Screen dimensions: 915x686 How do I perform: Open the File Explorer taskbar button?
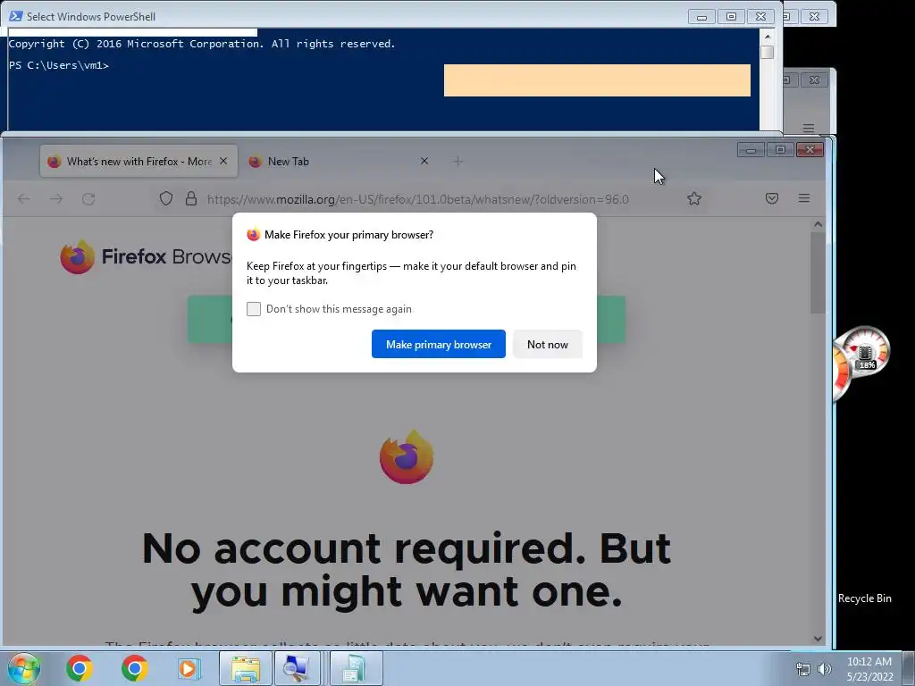point(246,668)
